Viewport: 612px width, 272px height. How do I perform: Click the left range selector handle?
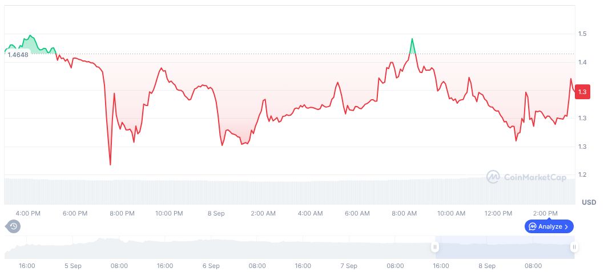(x=435, y=247)
